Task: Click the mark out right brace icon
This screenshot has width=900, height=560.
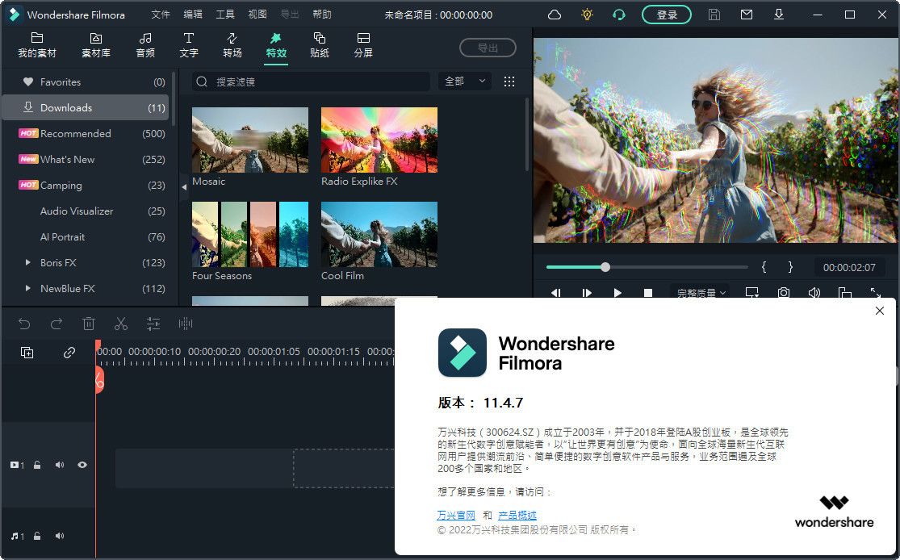Action: coord(790,267)
